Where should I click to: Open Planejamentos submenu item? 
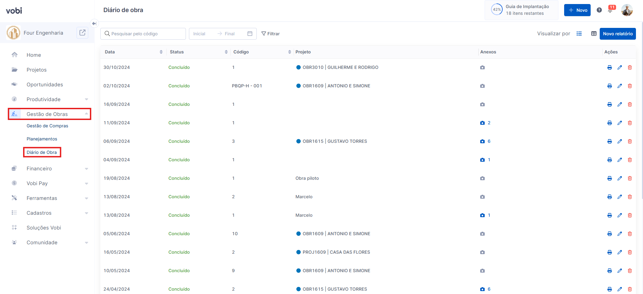pyautogui.click(x=42, y=139)
